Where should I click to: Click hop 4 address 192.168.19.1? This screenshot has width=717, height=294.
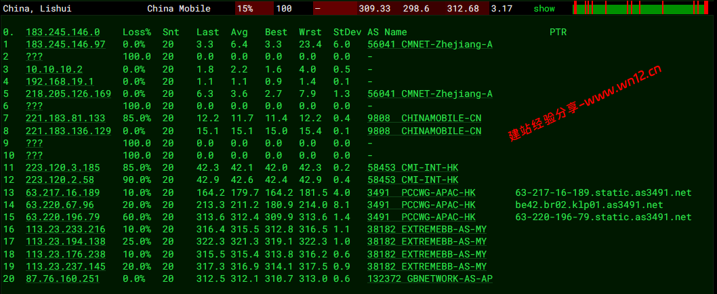pyautogui.click(x=60, y=81)
